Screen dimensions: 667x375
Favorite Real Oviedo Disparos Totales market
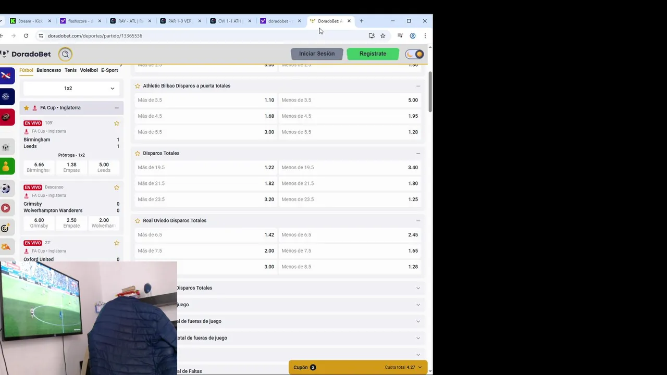(138, 220)
